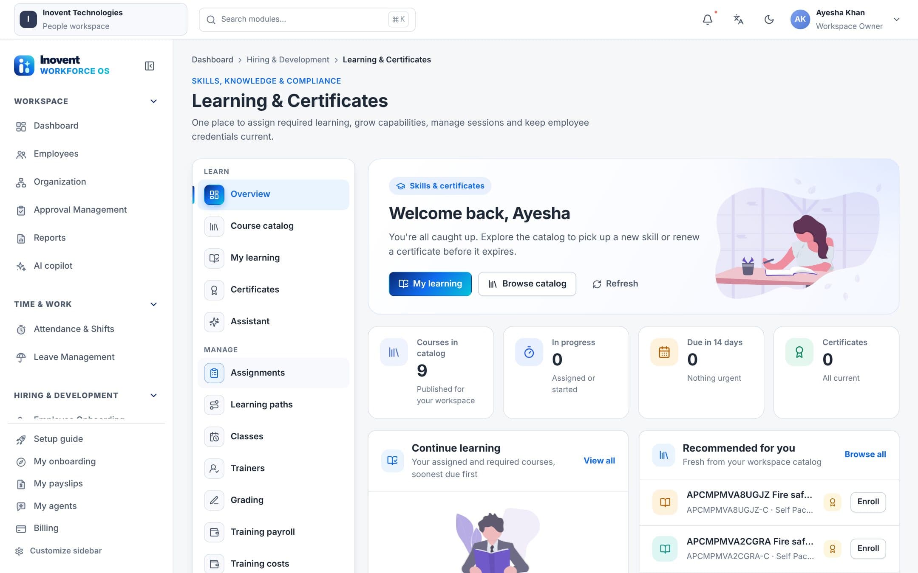Click Customize sidebar gear
This screenshot has width=918, height=573.
click(19, 551)
